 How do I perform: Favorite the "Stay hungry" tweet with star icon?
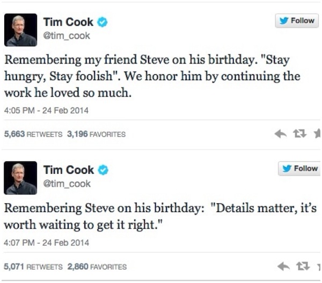point(317,133)
